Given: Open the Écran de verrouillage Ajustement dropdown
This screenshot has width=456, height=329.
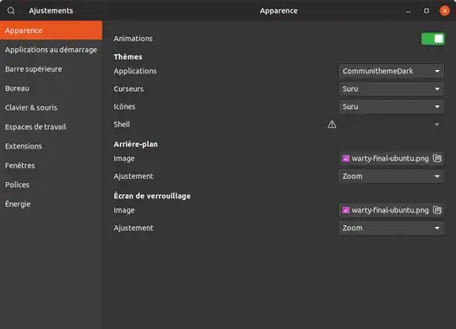Looking at the screenshot, I should [392, 228].
